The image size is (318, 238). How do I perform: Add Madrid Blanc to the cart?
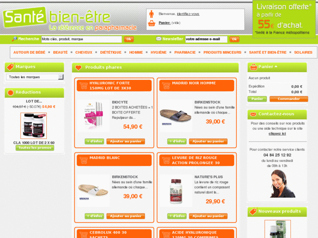[x=126, y=216]
